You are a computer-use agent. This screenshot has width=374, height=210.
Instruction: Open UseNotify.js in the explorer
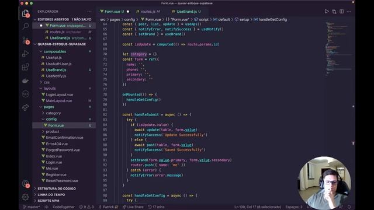tap(56, 76)
